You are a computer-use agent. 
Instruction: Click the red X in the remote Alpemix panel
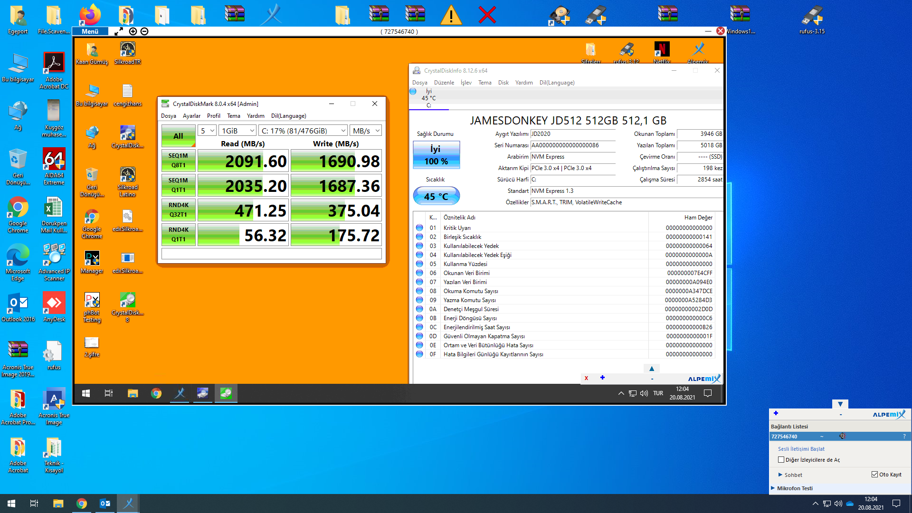point(586,378)
